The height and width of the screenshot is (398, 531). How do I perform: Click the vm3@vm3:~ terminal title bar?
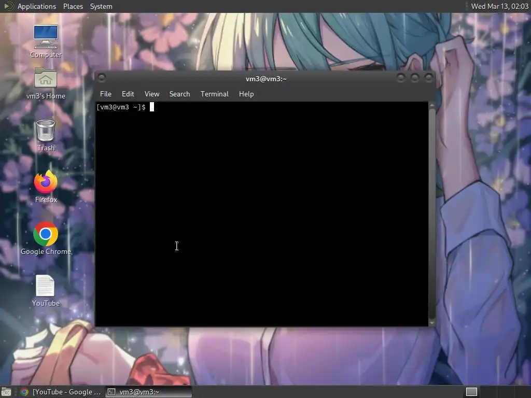click(x=266, y=79)
